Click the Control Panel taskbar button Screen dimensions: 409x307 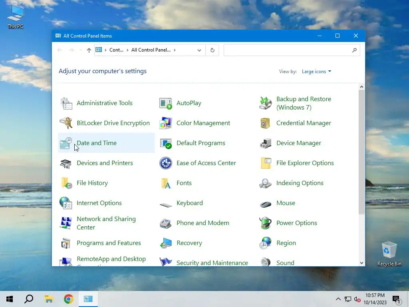(88, 299)
